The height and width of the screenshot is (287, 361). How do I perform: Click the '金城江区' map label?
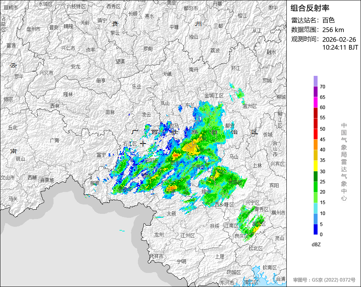pos(214,95)
